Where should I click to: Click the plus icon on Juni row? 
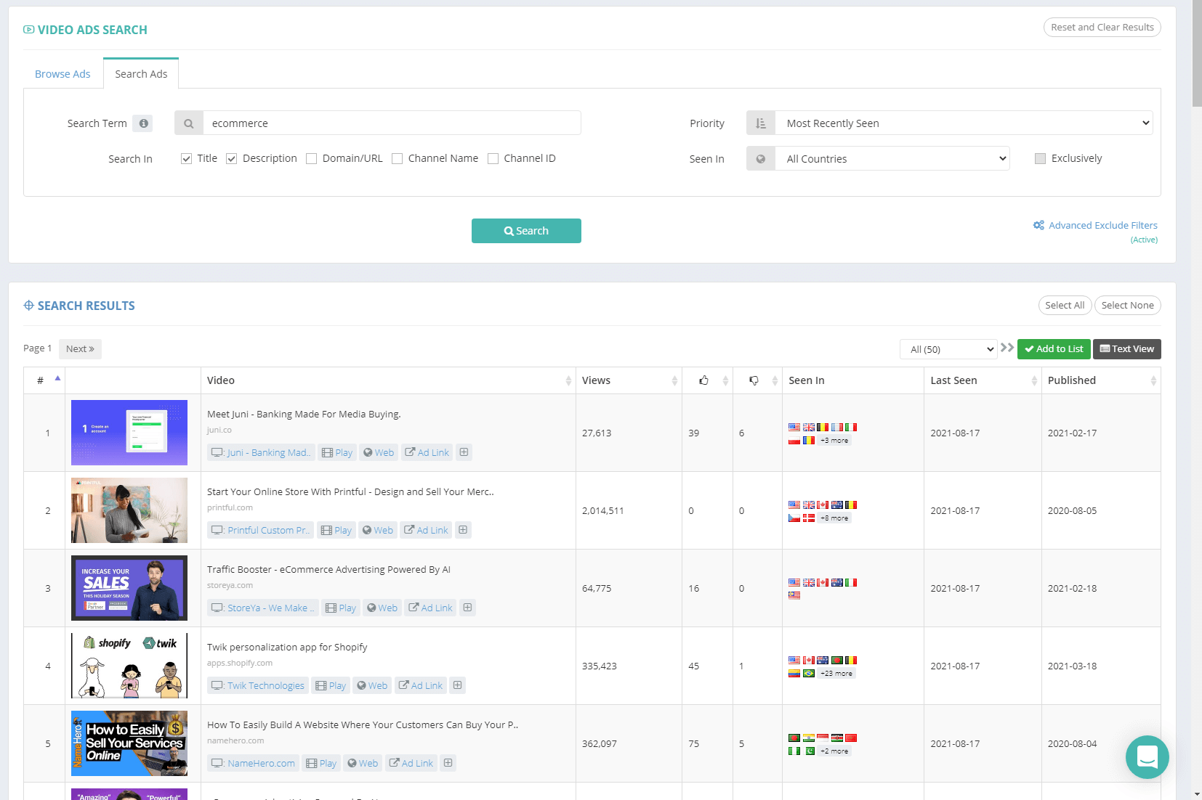coord(464,452)
